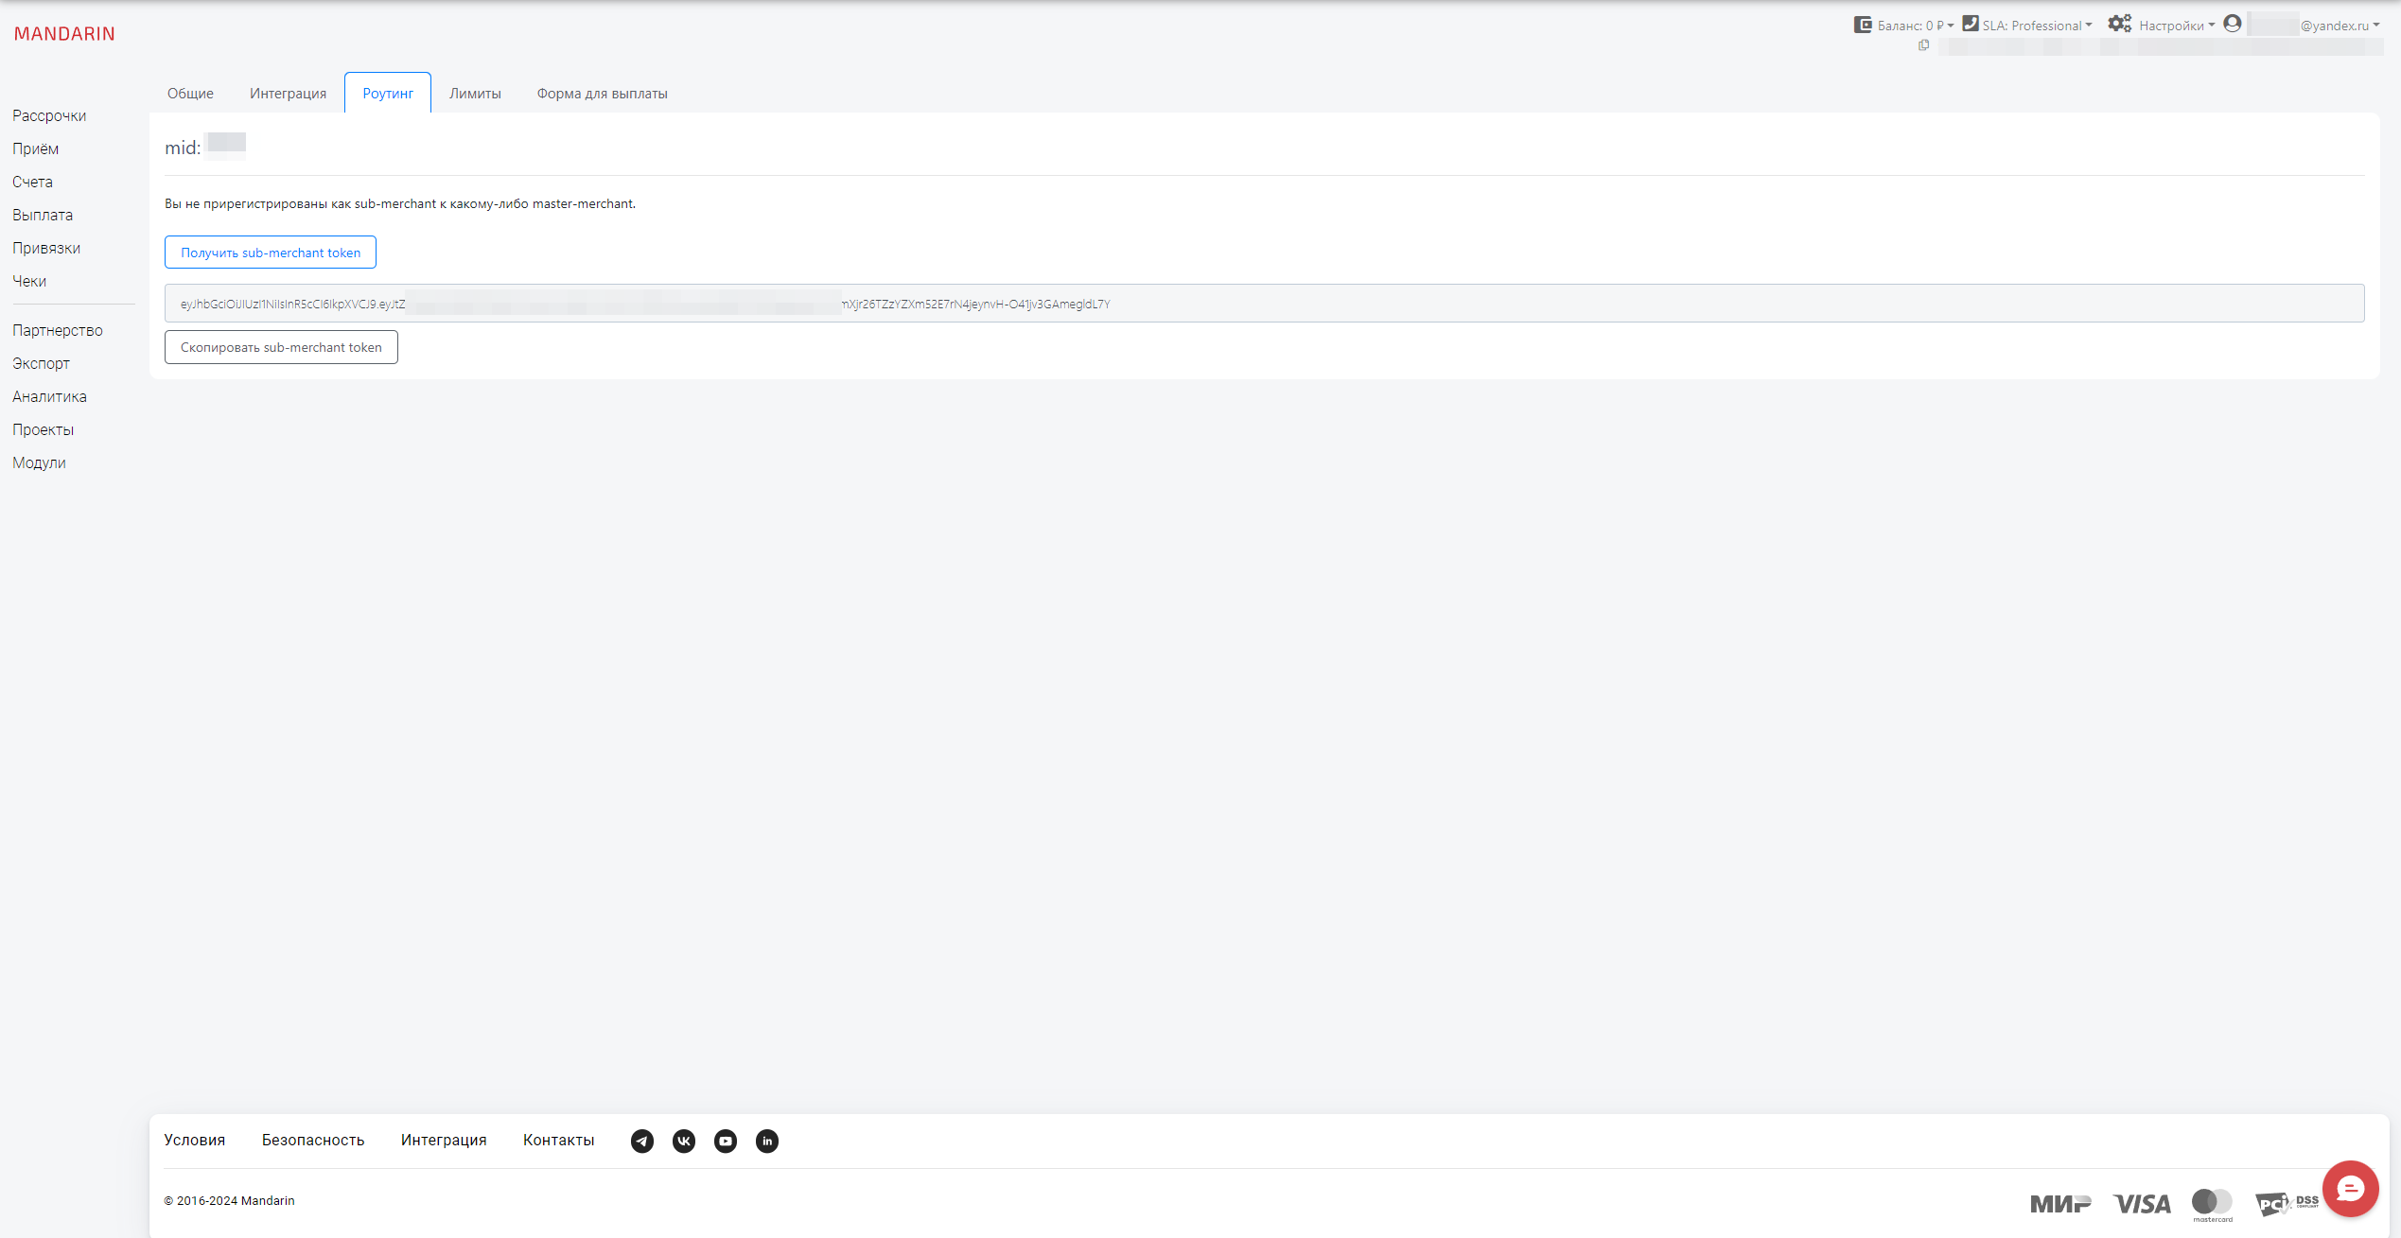This screenshot has width=2401, height=1238.
Task: Switch to the Интеграция tab
Action: coord(288,94)
